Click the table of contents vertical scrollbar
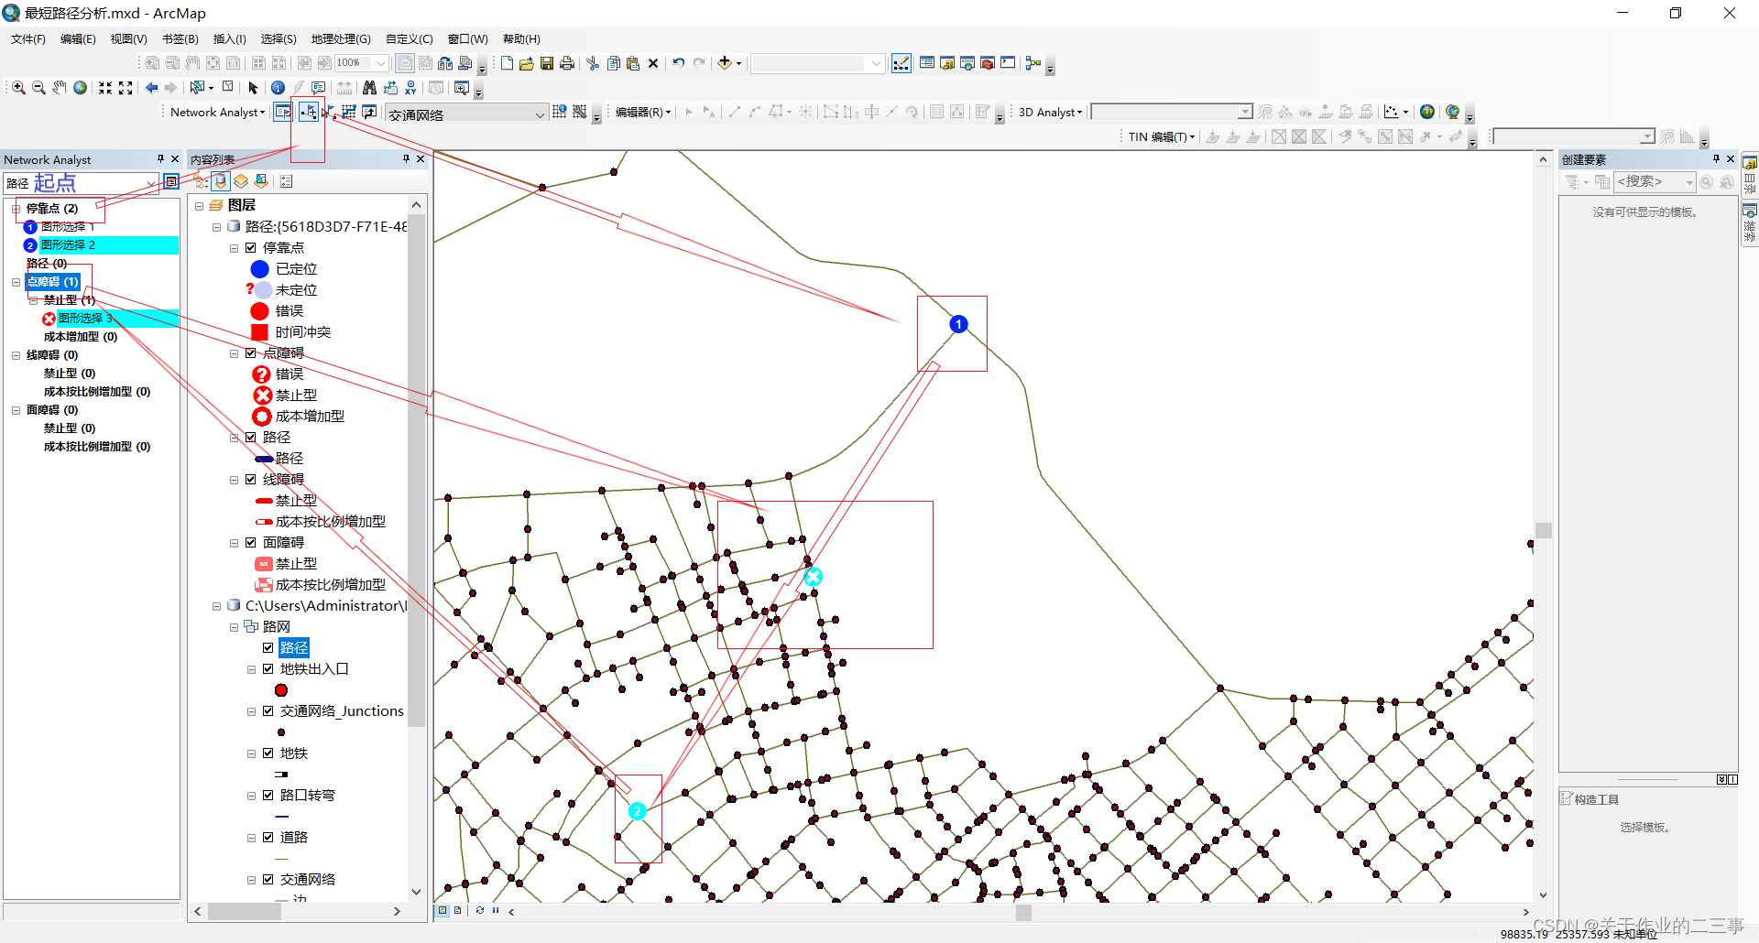 [x=417, y=469]
